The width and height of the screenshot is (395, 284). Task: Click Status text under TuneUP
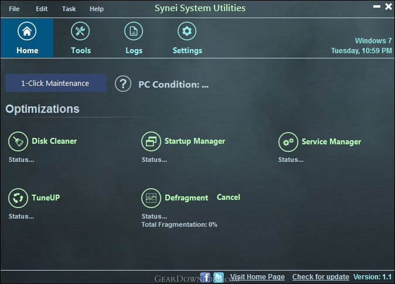click(x=22, y=216)
